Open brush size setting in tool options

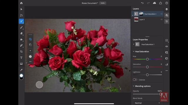(30, 50)
